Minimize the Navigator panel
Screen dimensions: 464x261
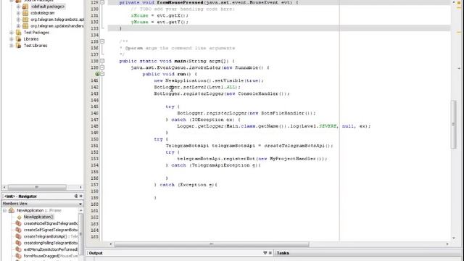click(76, 196)
